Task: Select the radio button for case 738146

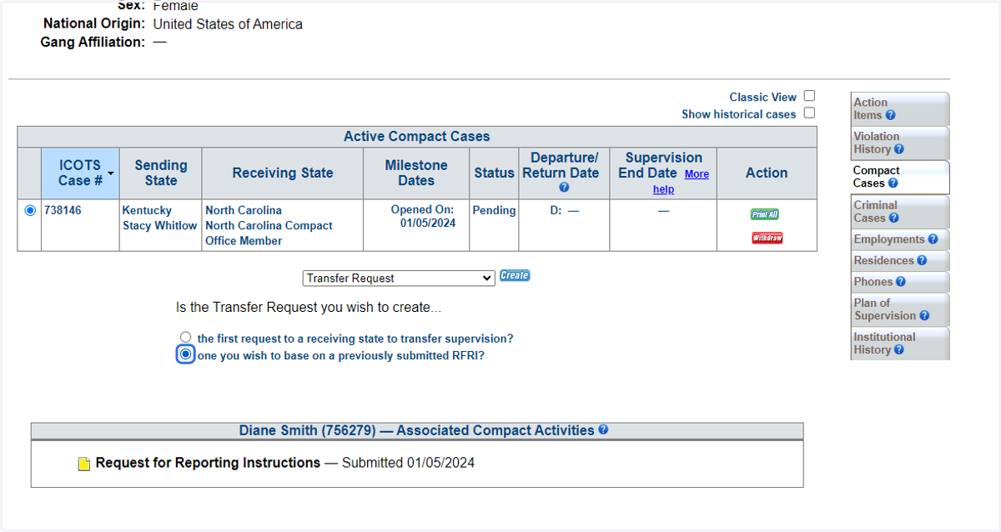Action: pyautogui.click(x=30, y=211)
